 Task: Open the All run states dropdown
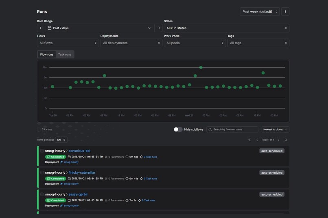point(227,28)
